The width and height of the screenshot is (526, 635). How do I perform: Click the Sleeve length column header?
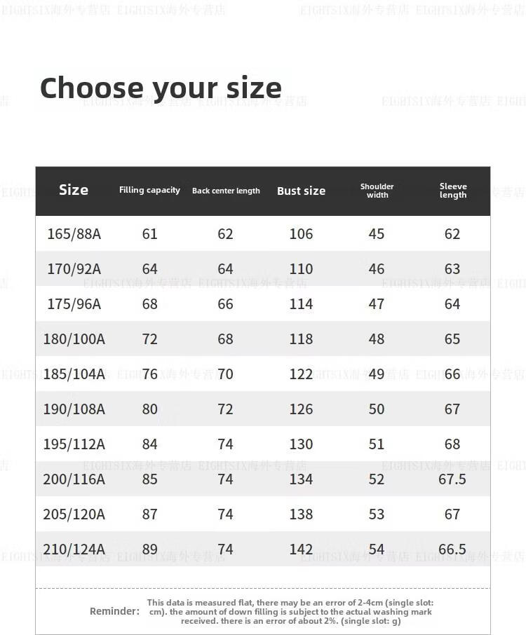pyautogui.click(x=453, y=191)
